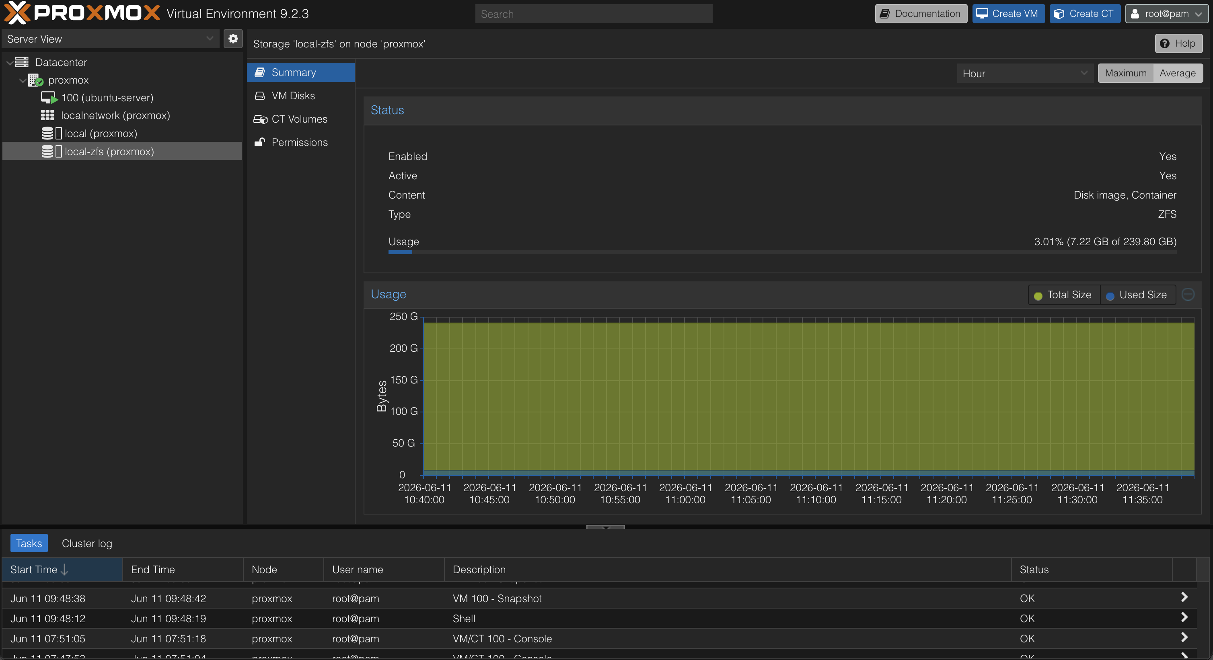Image resolution: width=1213 pixels, height=660 pixels.
Task: Switch to the Tasks tab
Action: tap(29, 543)
